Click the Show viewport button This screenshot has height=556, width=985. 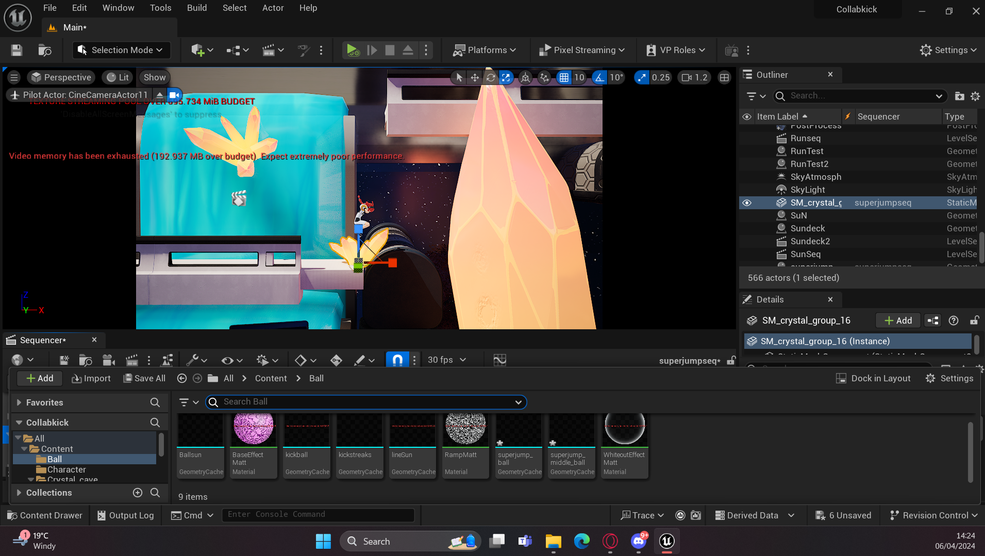(155, 77)
